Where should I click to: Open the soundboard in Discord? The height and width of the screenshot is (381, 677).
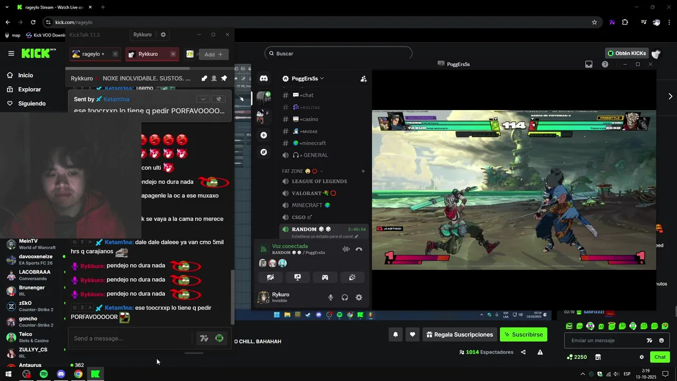(x=352, y=277)
